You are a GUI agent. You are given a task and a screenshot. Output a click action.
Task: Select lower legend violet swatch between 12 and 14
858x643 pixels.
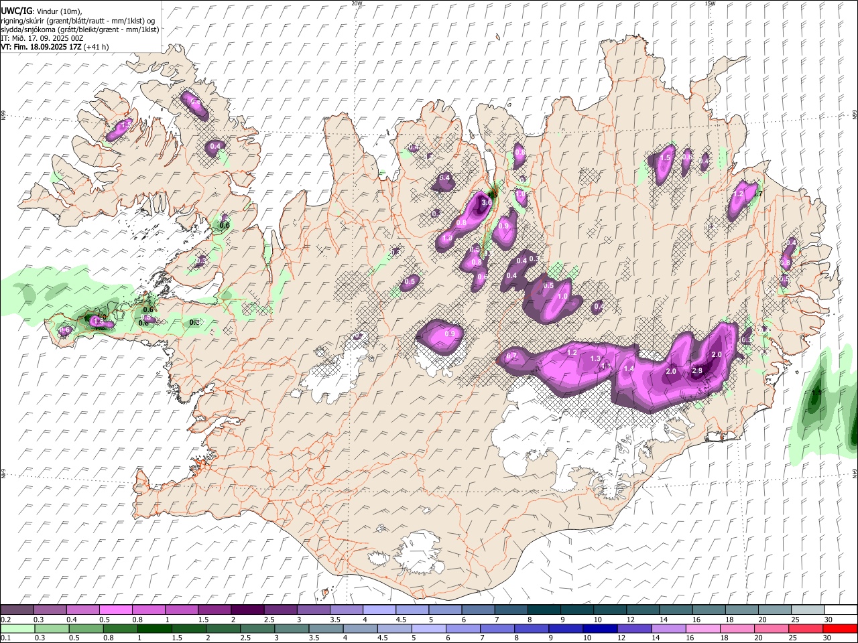coord(635,628)
